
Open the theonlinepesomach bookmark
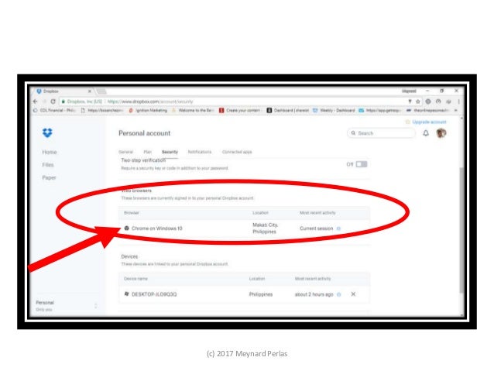428,110
